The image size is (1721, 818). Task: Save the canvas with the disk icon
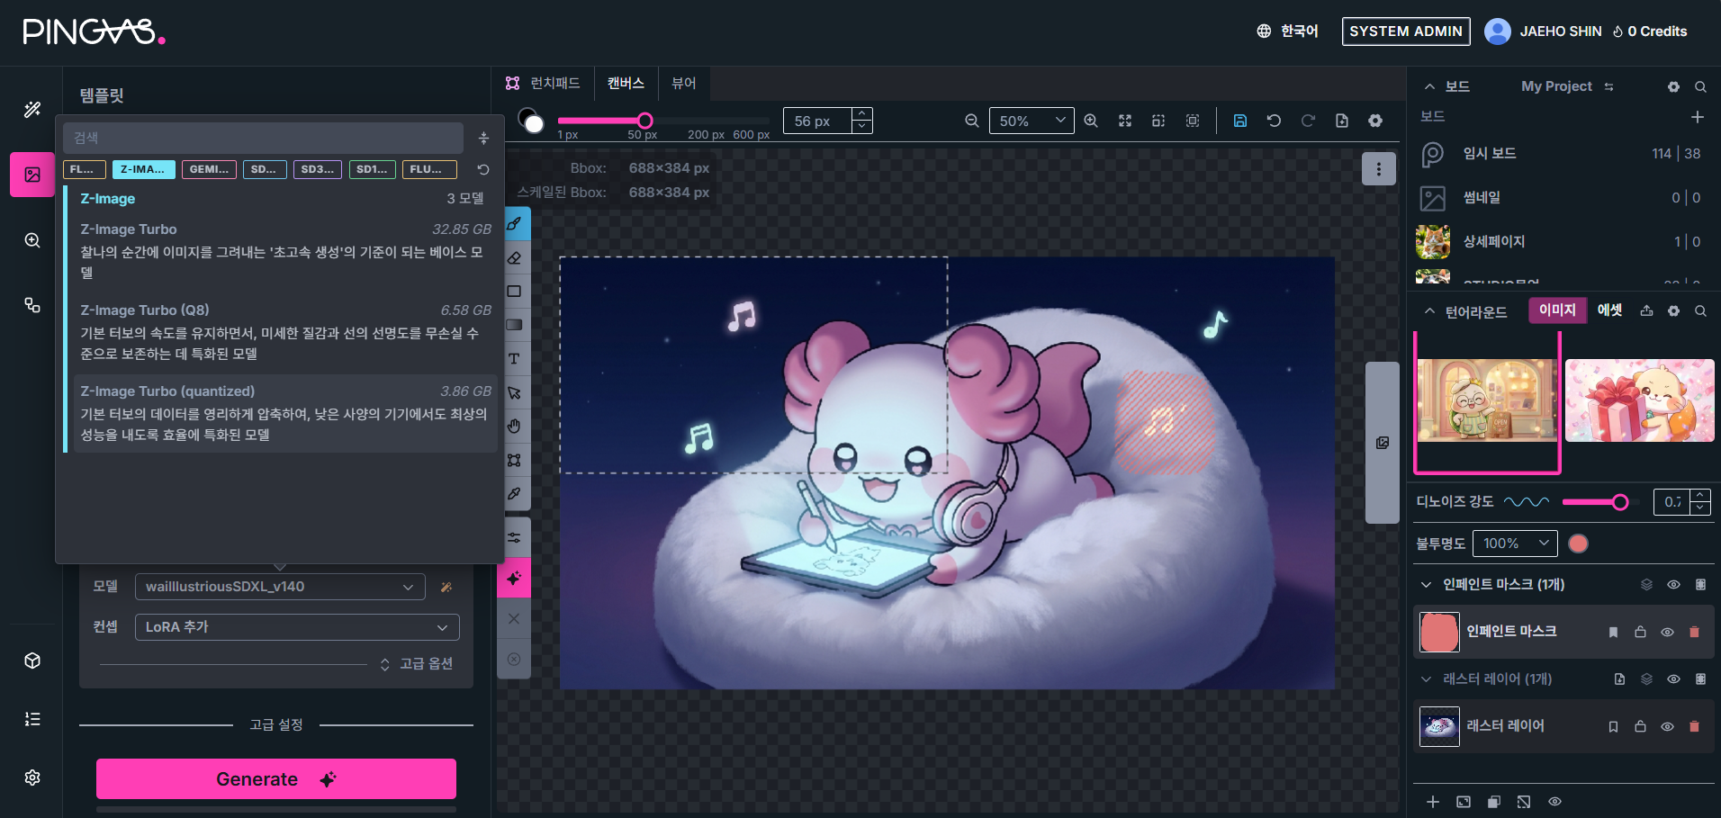(x=1240, y=121)
